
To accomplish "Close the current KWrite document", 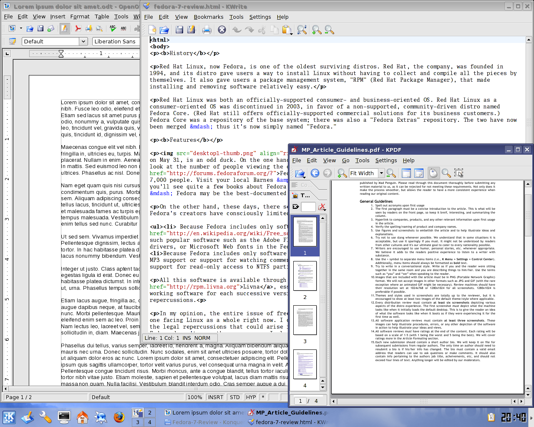I will tap(222, 30).
